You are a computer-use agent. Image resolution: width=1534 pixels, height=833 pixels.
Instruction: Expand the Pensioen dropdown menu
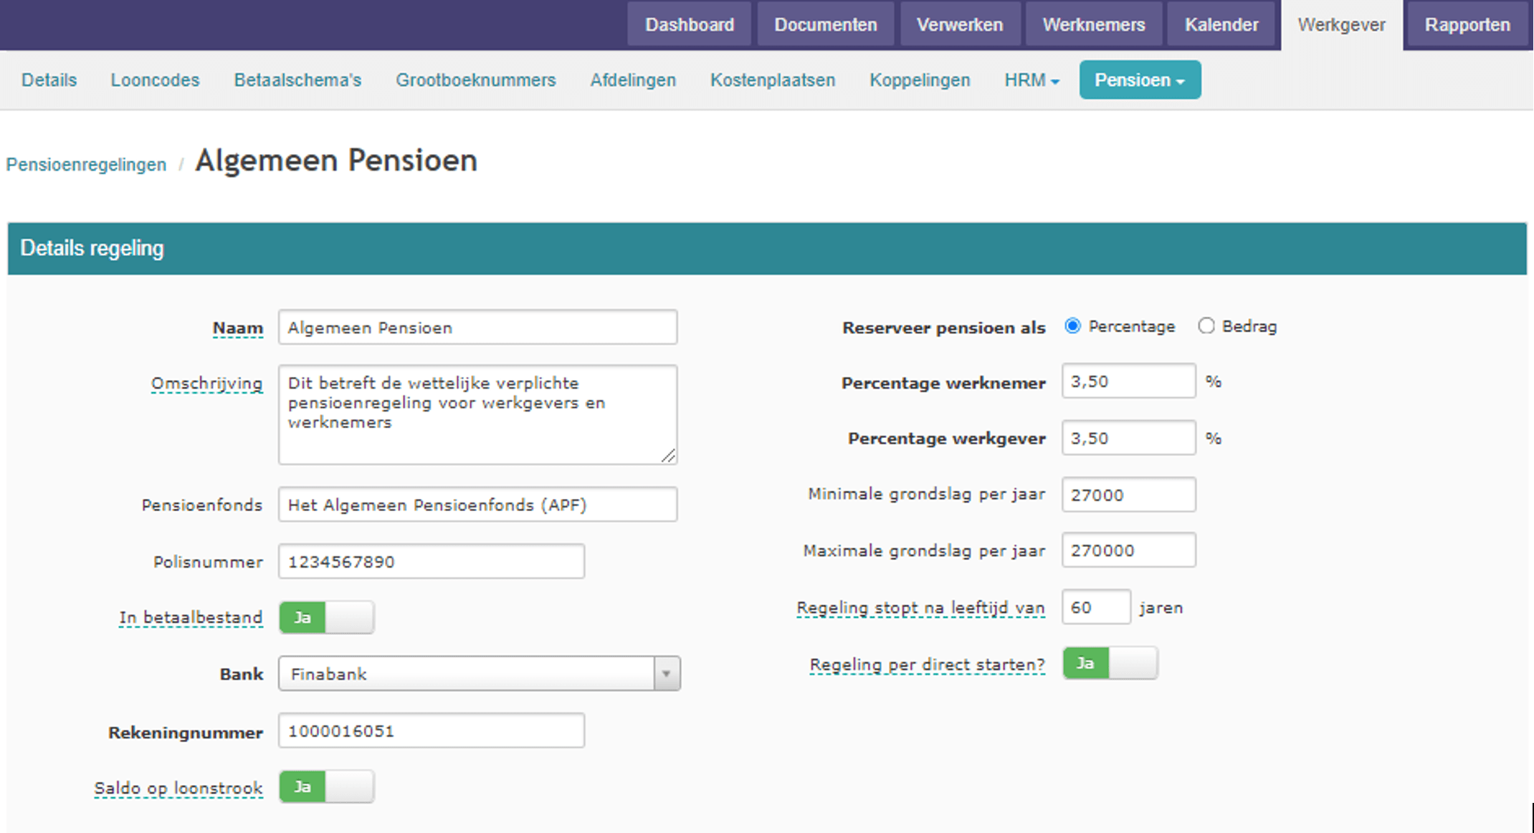tap(1140, 80)
